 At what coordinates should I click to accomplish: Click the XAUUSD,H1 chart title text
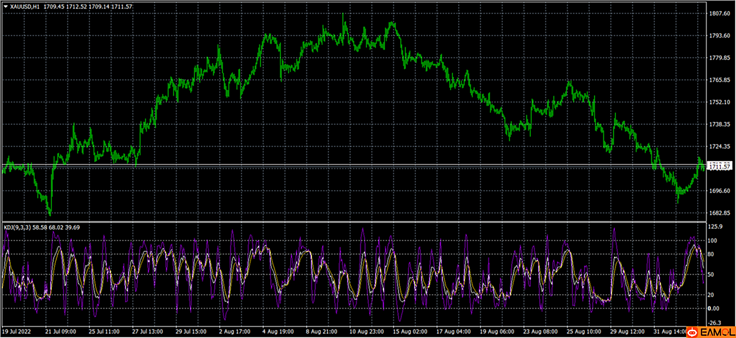click(25, 7)
